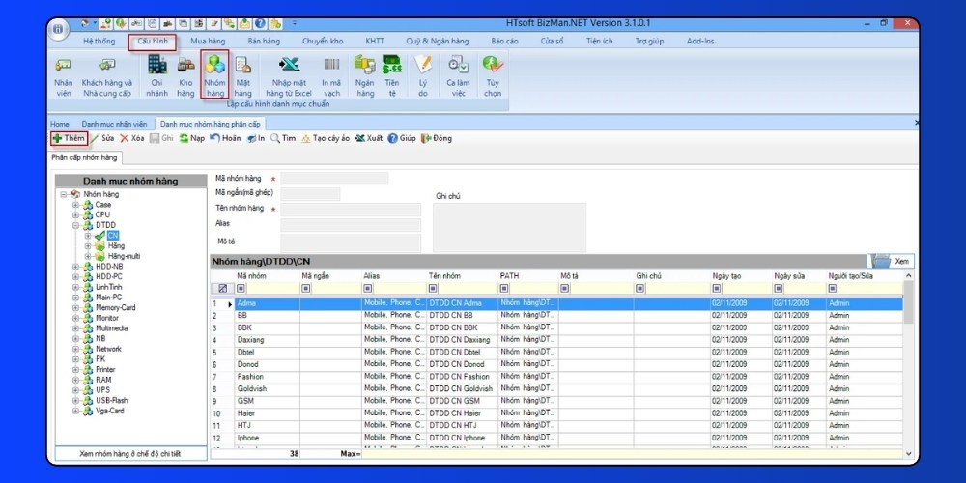Select the USB-Flash tree item
The image size is (966, 483).
[x=111, y=401]
